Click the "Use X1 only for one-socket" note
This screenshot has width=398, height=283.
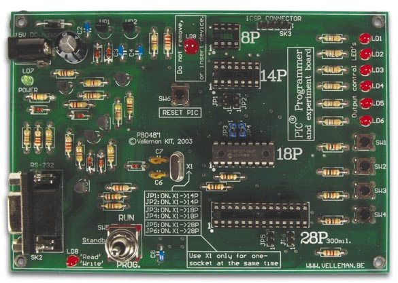pyautogui.click(x=234, y=259)
